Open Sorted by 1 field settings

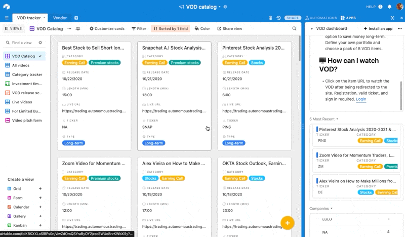(x=171, y=29)
